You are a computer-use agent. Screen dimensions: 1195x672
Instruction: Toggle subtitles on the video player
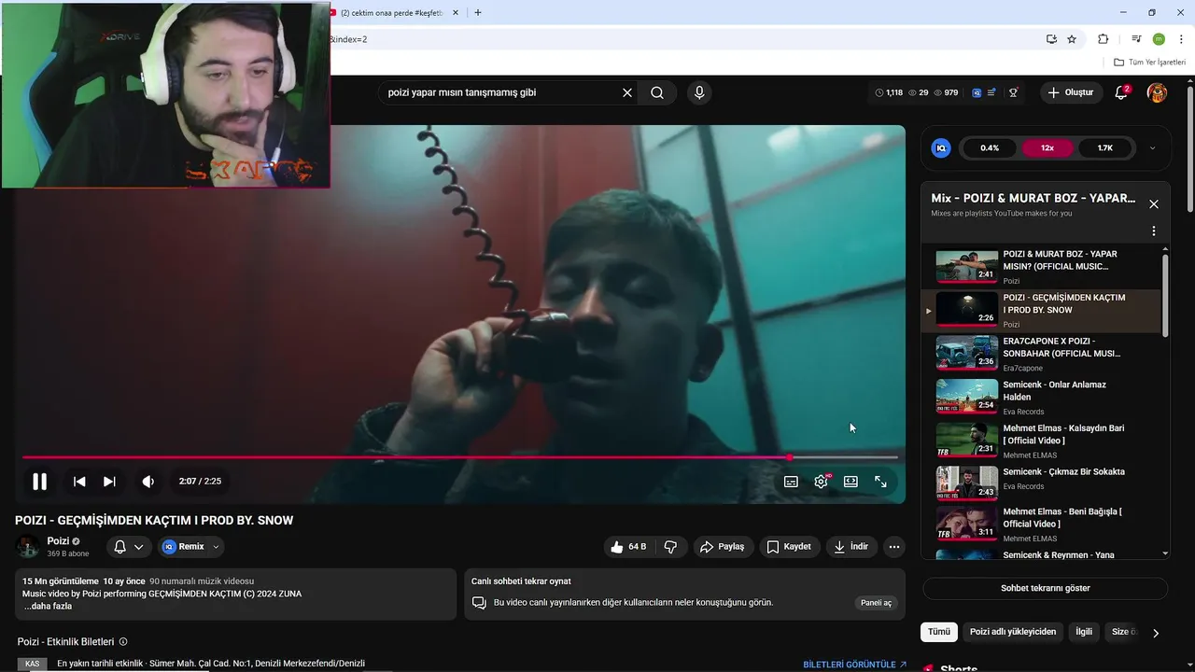click(x=791, y=482)
